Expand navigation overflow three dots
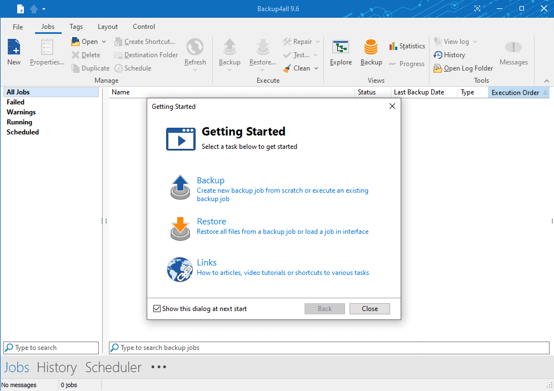Viewport: 554px width, 391px height. 158,367
